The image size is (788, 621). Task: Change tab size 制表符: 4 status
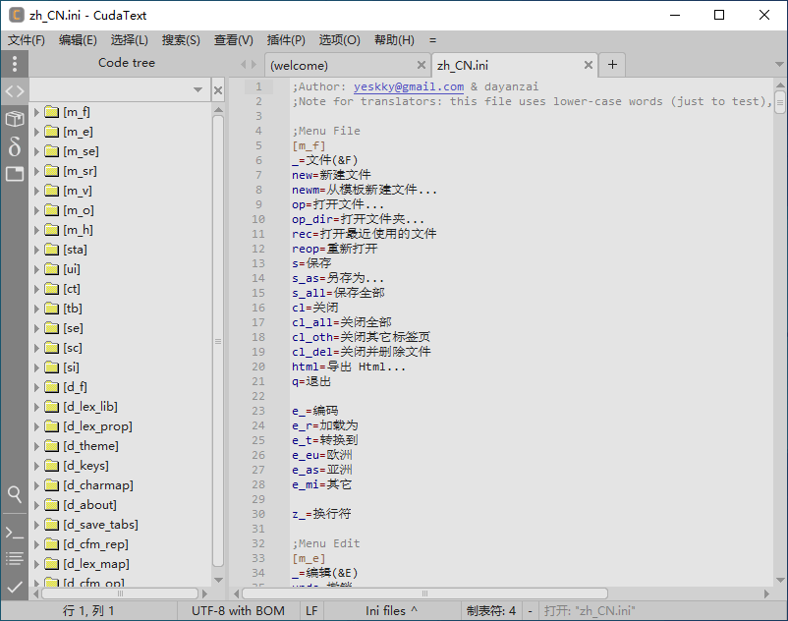(491, 611)
